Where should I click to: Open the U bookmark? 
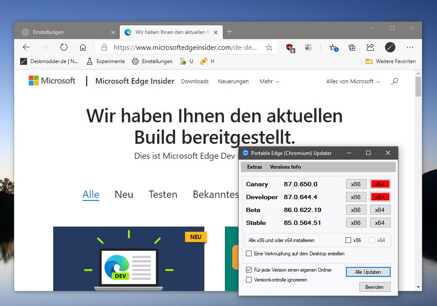(186, 61)
